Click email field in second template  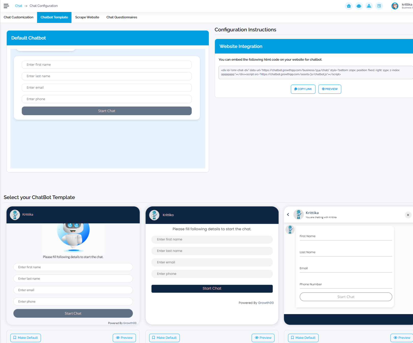click(x=212, y=262)
